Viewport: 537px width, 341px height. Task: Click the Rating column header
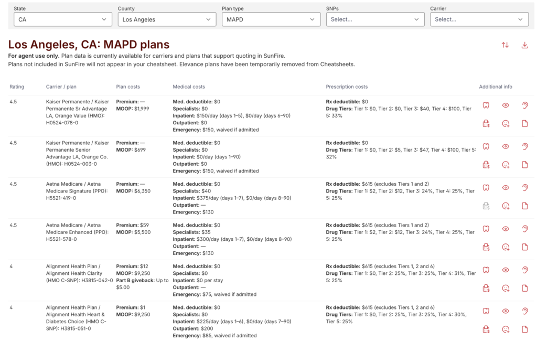pyautogui.click(x=17, y=87)
